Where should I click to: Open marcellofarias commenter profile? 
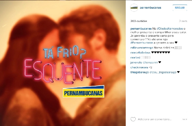(140, 52)
